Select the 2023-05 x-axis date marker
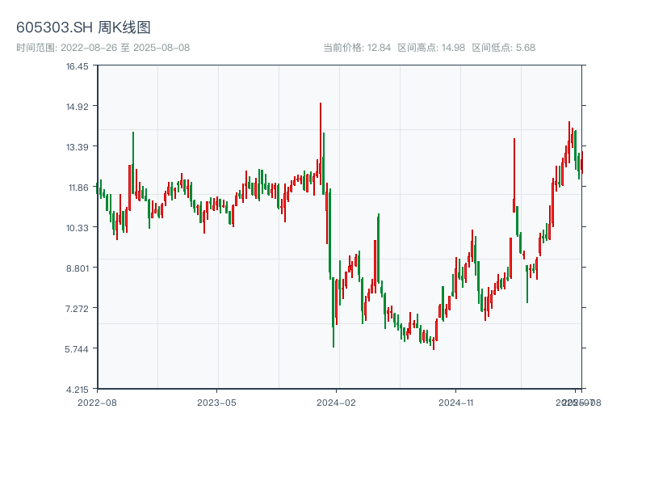The width and height of the screenshot is (646, 485). click(216, 402)
